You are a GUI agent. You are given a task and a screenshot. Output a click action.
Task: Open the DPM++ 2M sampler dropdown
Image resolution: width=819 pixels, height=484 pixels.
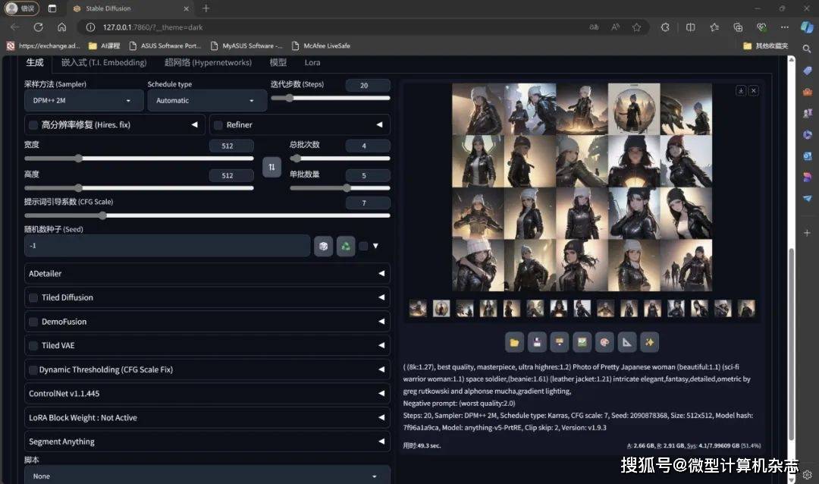[x=83, y=100]
